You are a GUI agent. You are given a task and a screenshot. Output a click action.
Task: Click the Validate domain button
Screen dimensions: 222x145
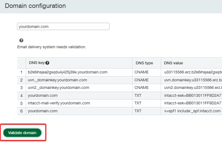pos(22,133)
